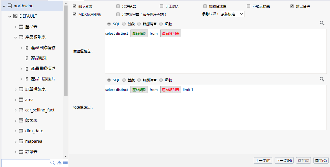Click the 上一步(P) button
The image size is (330, 167).
pyautogui.click(x=263, y=160)
